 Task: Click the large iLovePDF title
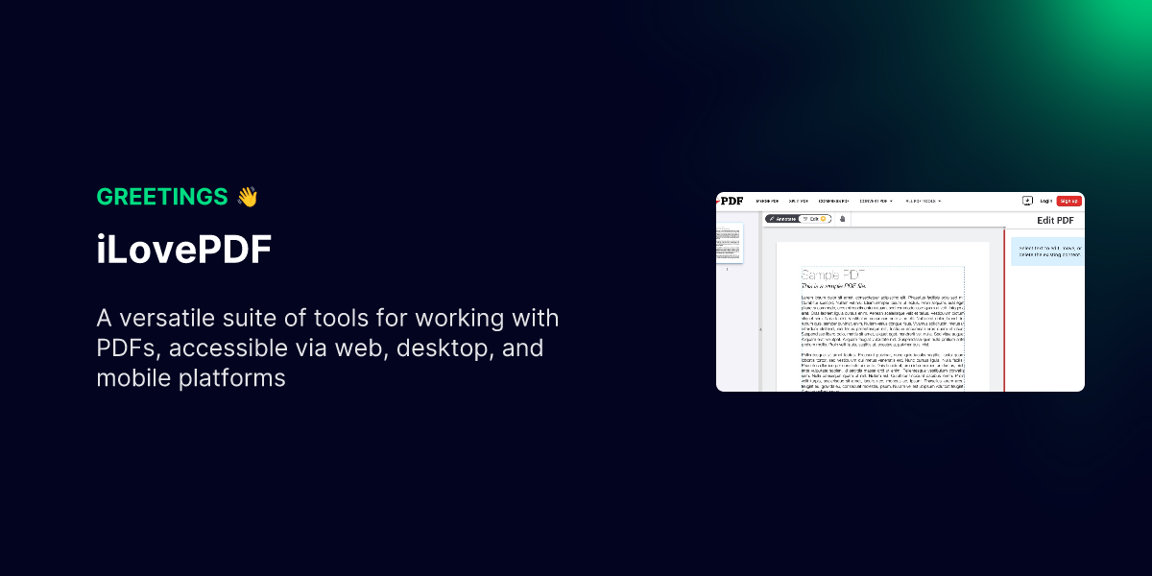(184, 252)
